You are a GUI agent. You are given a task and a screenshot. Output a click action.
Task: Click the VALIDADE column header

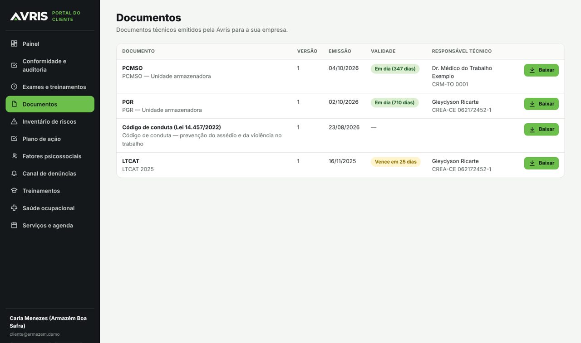click(383, 51)
